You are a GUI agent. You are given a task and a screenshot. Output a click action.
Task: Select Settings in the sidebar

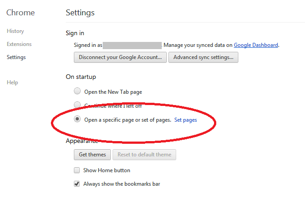point(16,57)
